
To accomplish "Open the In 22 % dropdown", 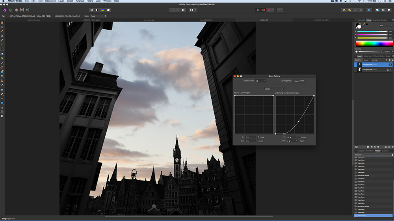I will click(x=292, y=137).
